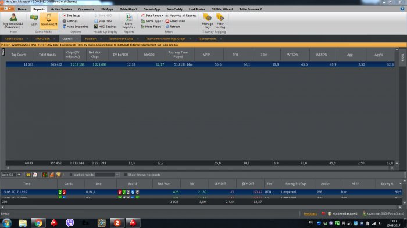Open the LeakBuster menu tab
407x228 pixels.
pyautogui.click(x=197, y=9)
